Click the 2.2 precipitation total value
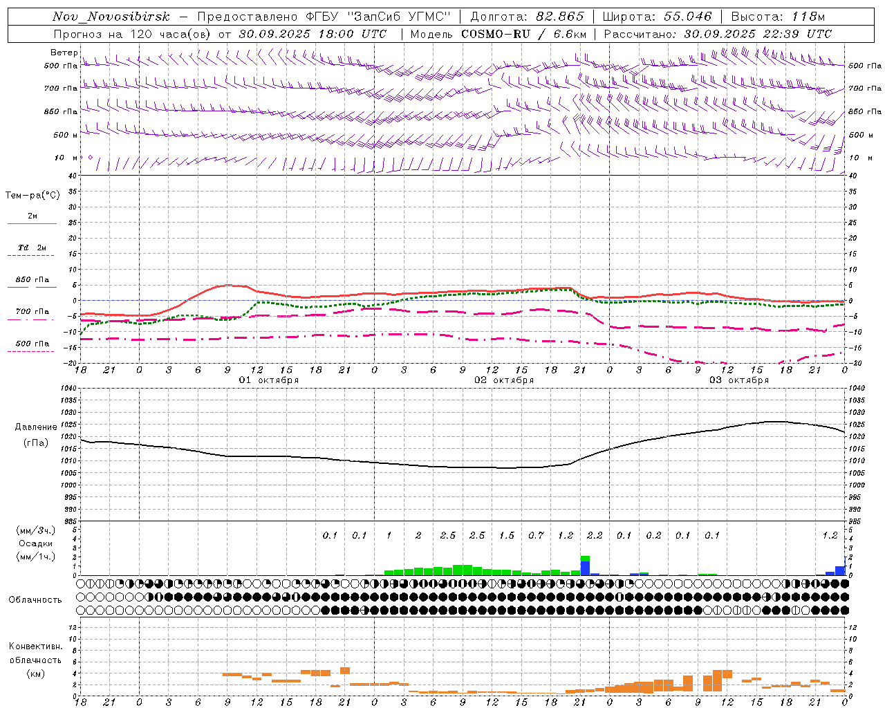 (595, 535)
